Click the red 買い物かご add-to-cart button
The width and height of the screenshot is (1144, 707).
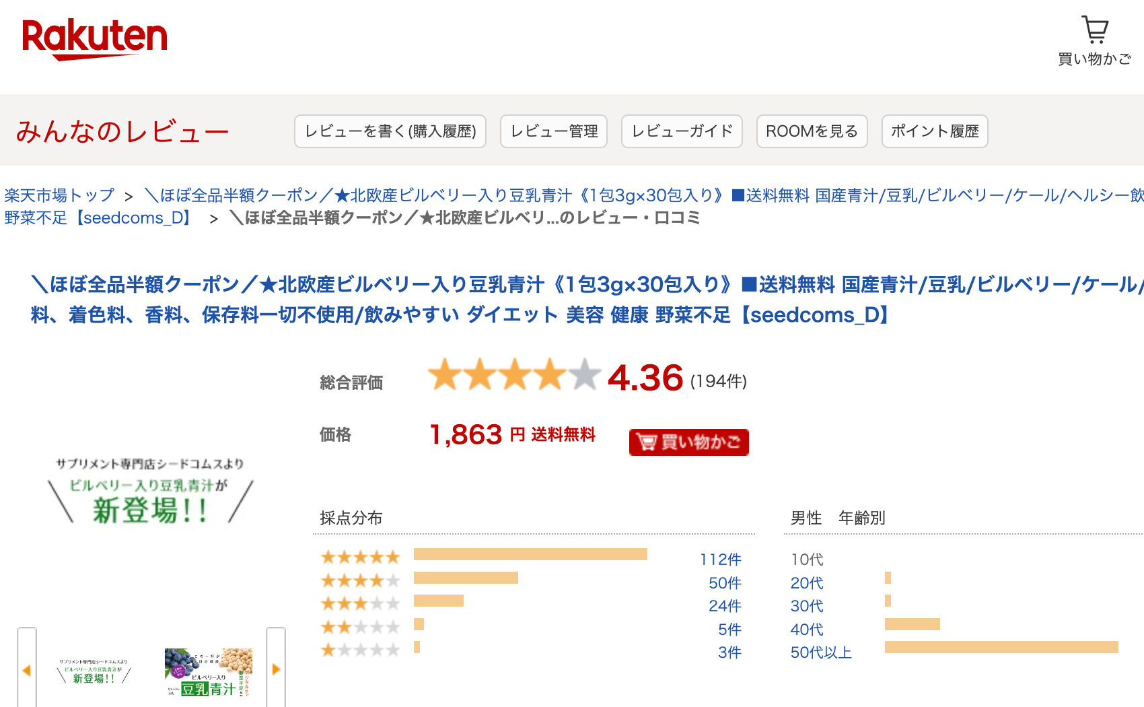[x=688, y=442]
